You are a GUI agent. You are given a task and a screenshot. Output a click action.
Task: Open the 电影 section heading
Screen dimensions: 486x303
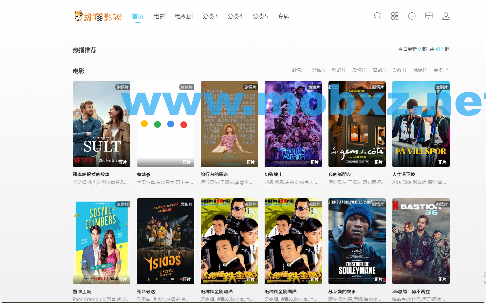[x=79, y=71]
